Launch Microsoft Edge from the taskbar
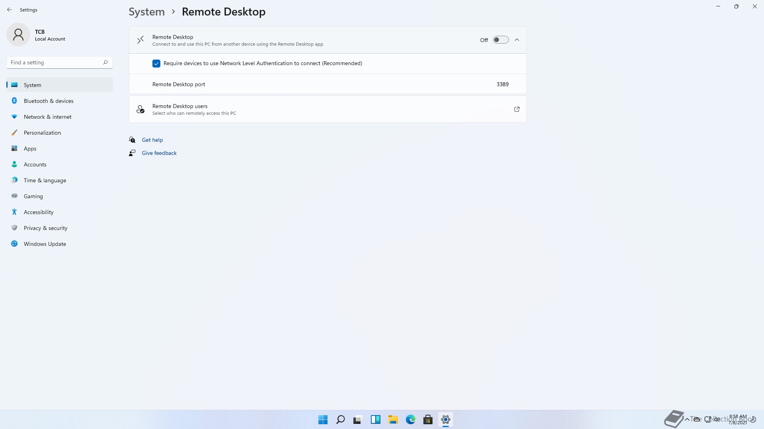The height and width of the screenshot is (429, 764). pyautogui.click(x=410, y=419)
